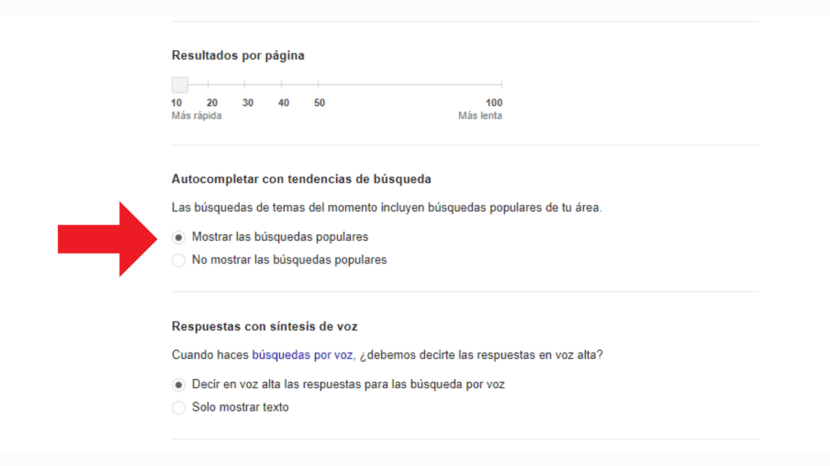Select the "Solo mostrar texto" option
The width and height of the screenshot is (830, 466).
pyautogui.click(x=178, y=408)
